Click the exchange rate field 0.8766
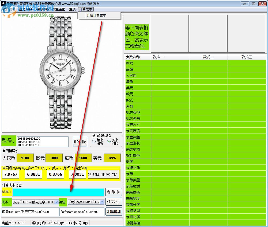 (55, 174)
